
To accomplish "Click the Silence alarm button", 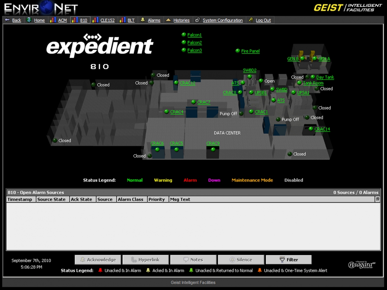I will point(241,259).
